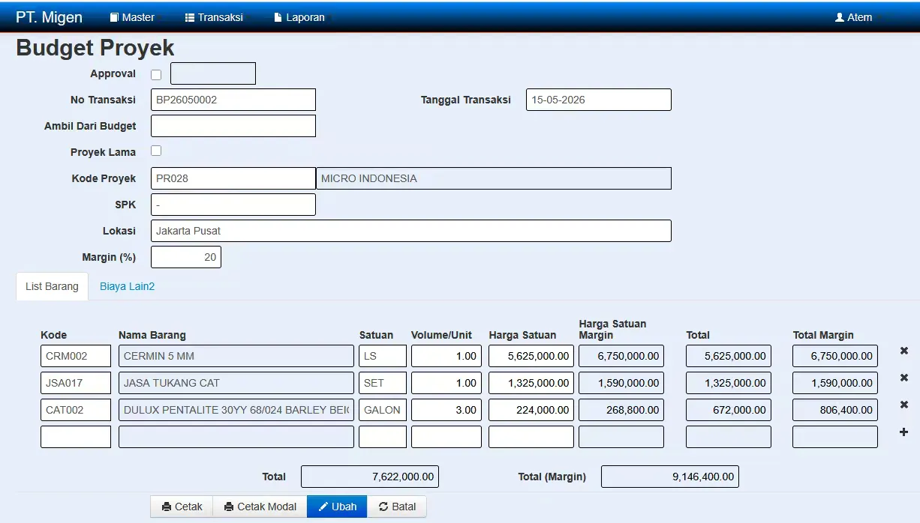Go to PT. Migen home link
The width and height of the screenshot is (920, 523).
(x=50, y=17)
